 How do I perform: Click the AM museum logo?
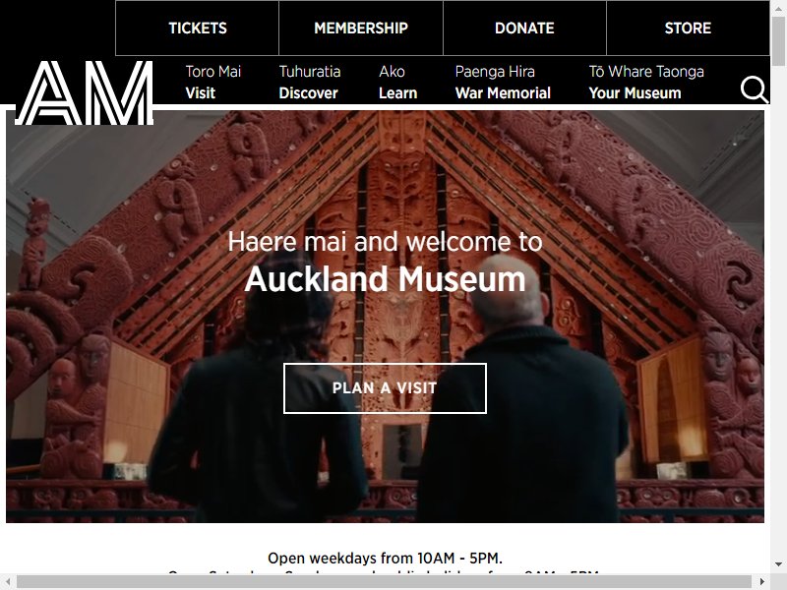[85, 92]
